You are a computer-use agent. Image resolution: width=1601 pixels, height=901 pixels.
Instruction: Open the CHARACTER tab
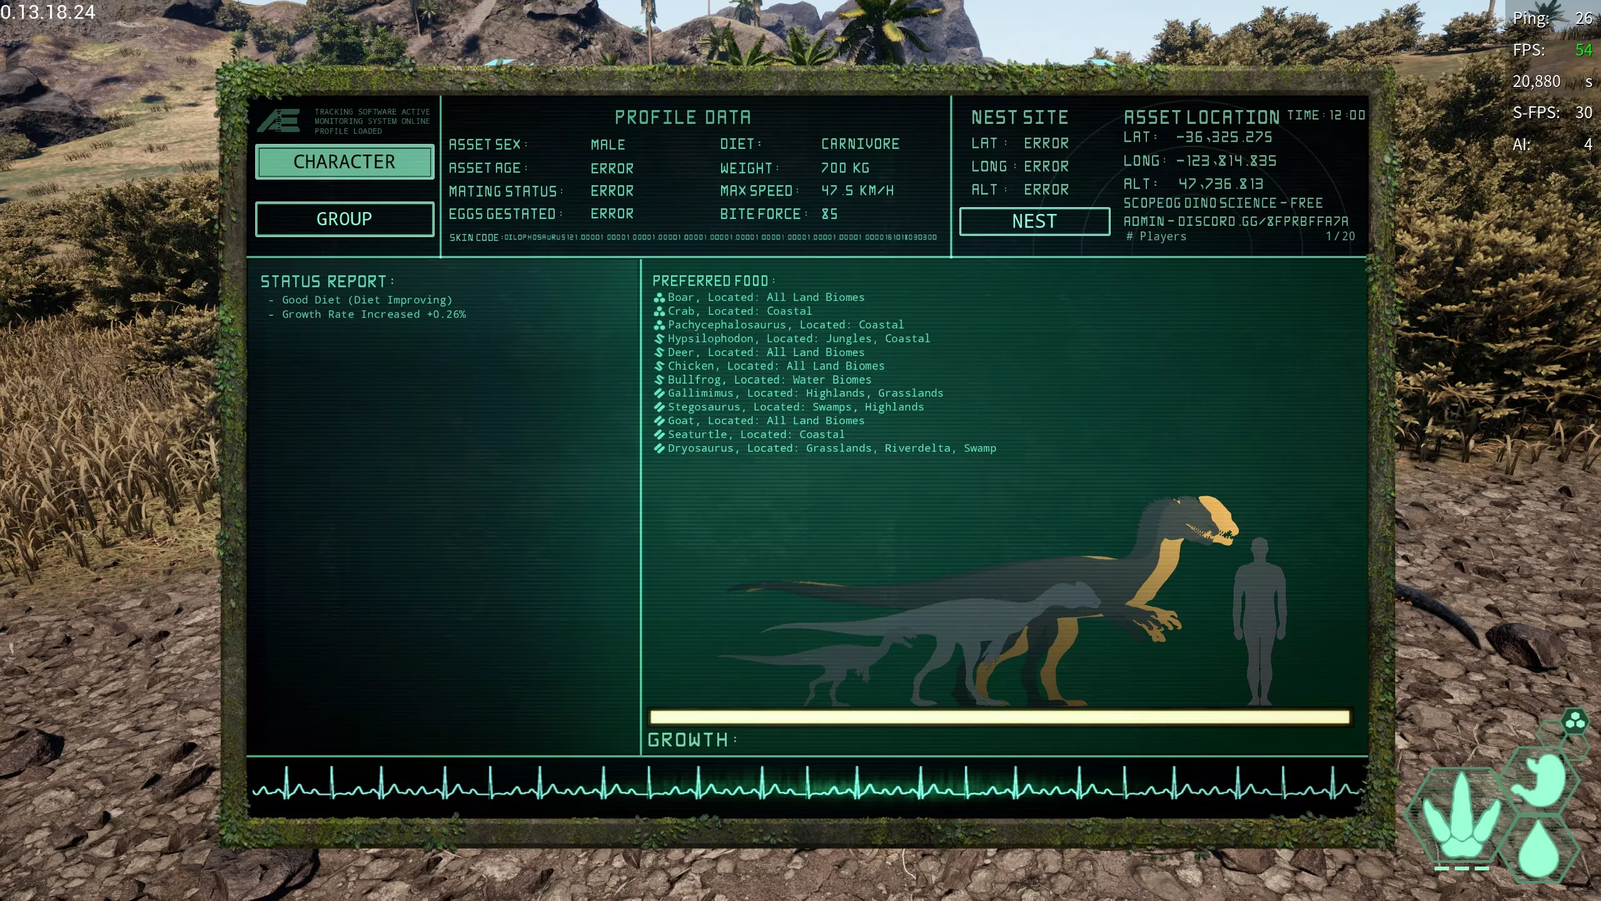[345, 162]
